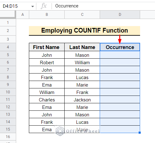Select row 12 header
Image resolution: width=155 pixels, height=143 pixels.
tap(8, 107)
